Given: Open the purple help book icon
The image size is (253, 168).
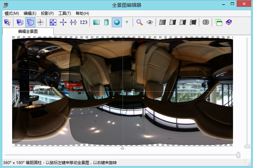Looking at the screenshot, I should [229, 22].
